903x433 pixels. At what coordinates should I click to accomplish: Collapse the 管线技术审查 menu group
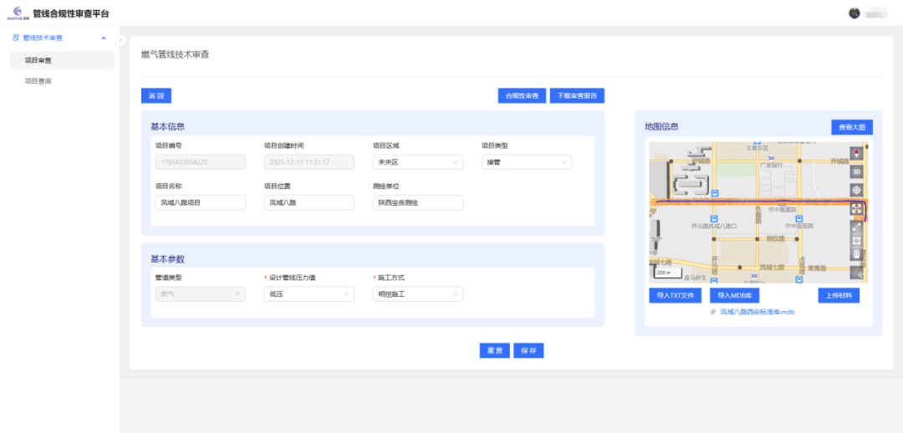[x=103, y=38]
